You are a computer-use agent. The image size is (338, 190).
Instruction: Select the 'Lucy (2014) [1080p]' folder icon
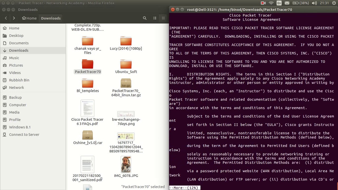click(x=126, y=41)
